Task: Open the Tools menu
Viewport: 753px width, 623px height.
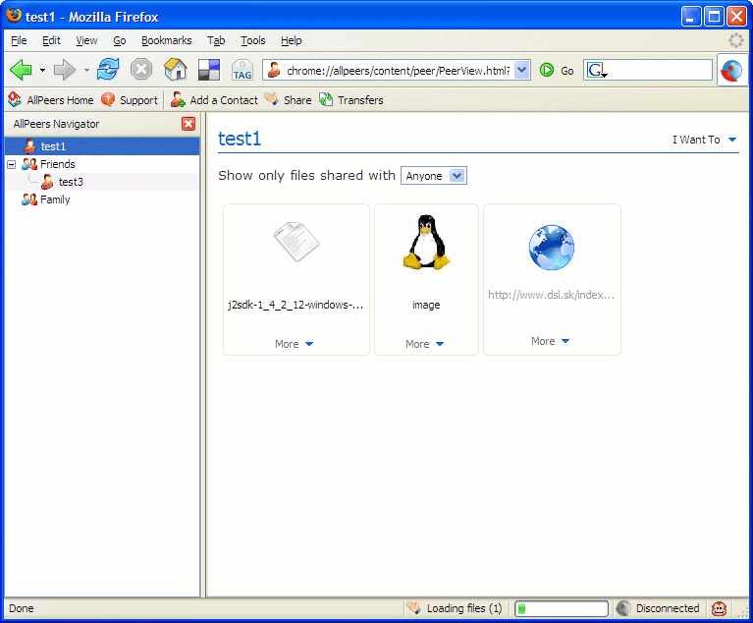Action: tap(253, 40)
